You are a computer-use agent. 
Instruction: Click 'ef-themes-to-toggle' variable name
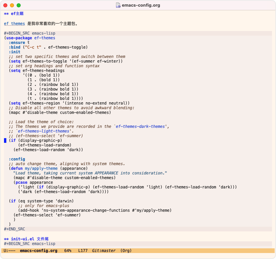click(45, 61)
